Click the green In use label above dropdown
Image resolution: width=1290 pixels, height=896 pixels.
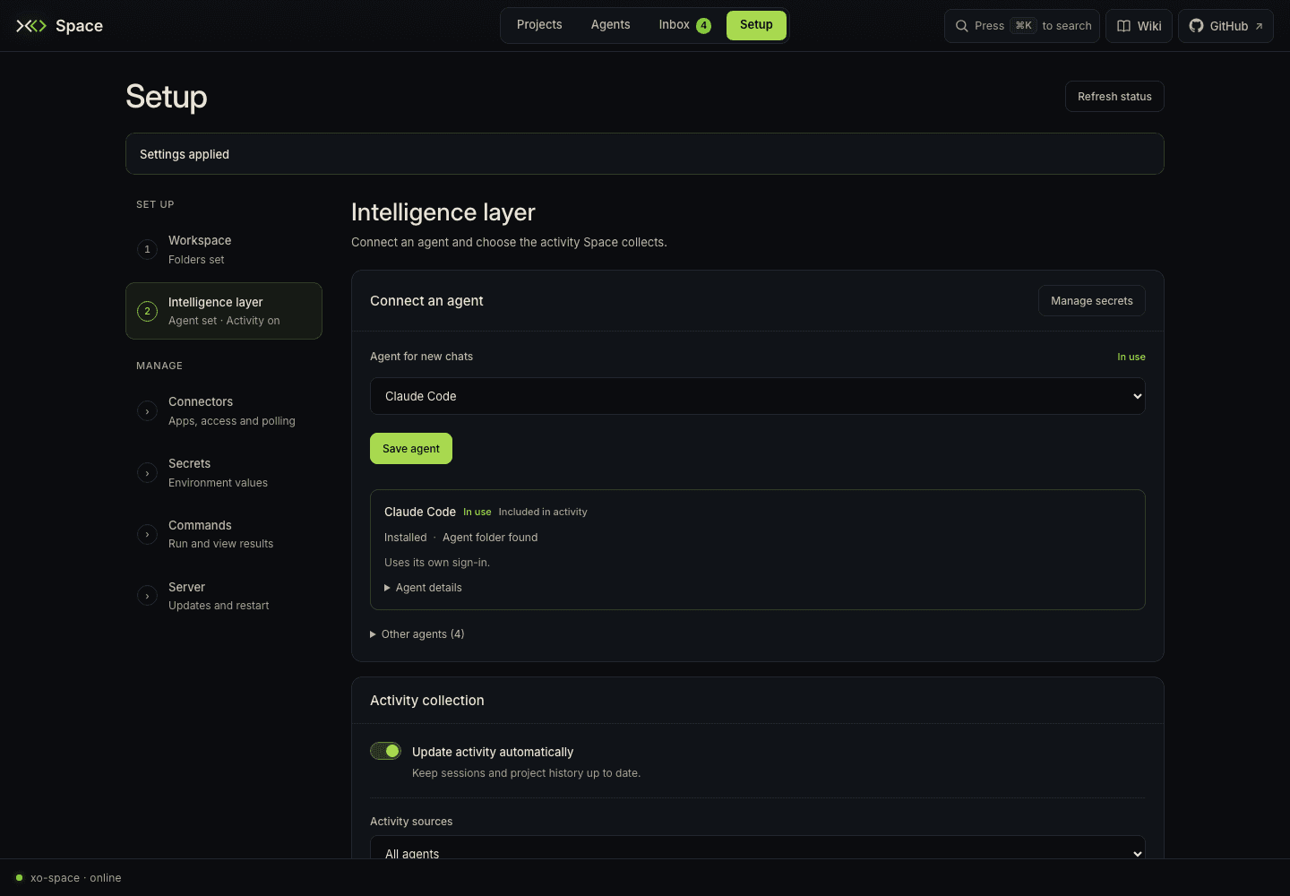(1131, 357)
